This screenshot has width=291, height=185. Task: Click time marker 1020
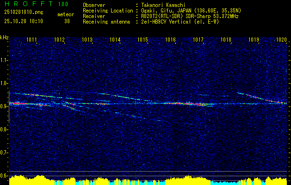[x=282, y=39]
